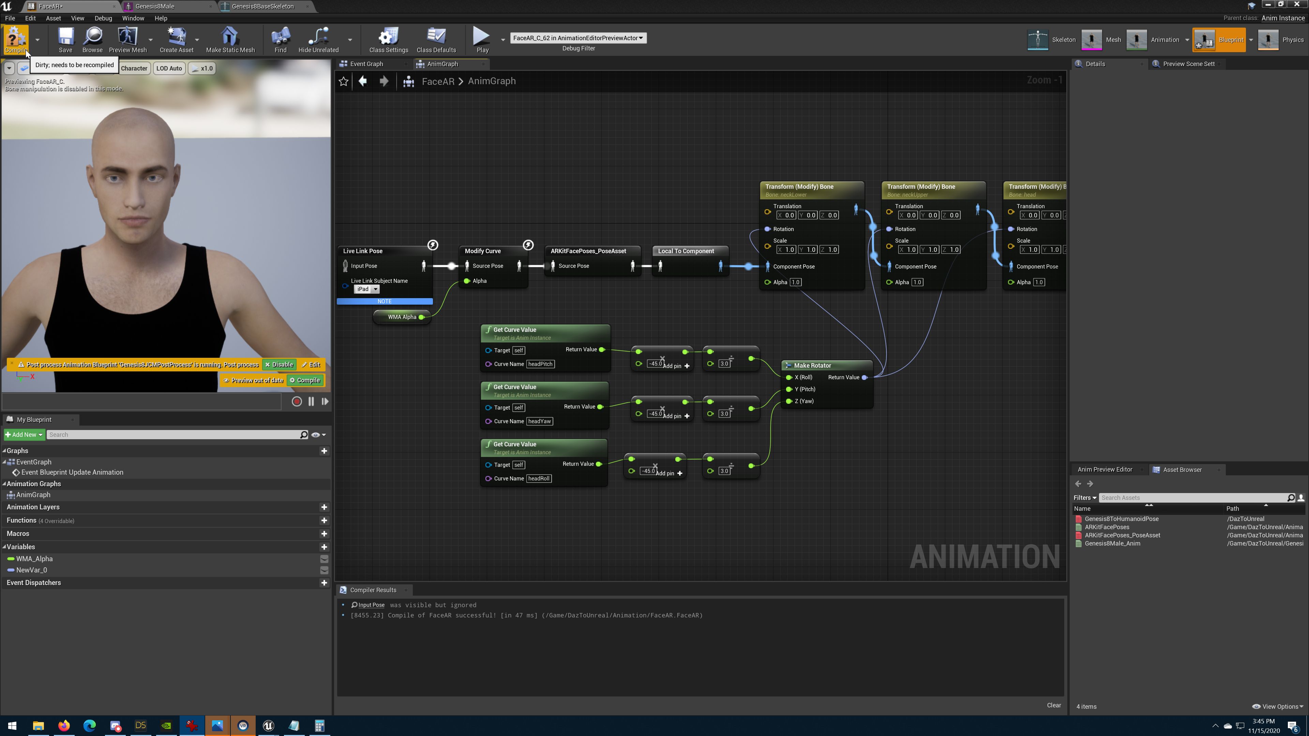Collapse the Graphs section

tap(4, 451)
